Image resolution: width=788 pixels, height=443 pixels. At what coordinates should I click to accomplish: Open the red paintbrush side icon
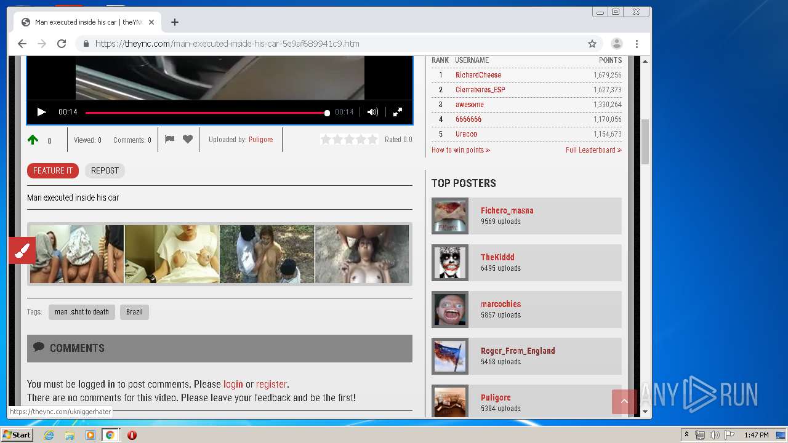click(22, 250)
